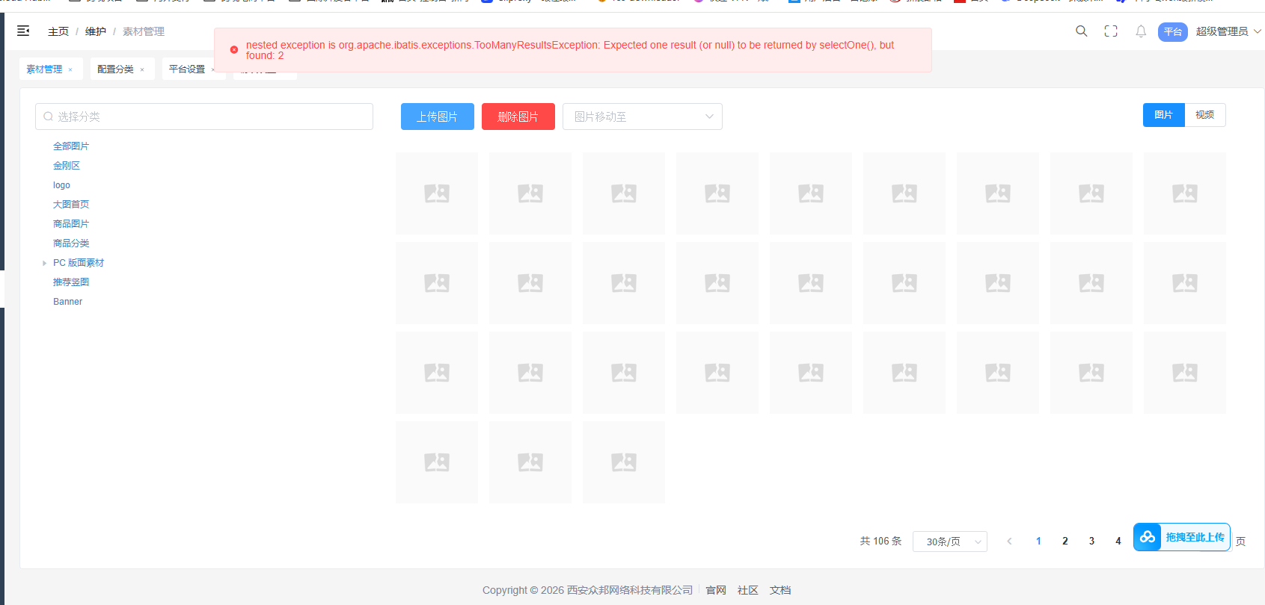Open notifications bell icon
Image resolution: width=1265 pixels, height=605 pixels.
click(1141, 31)
